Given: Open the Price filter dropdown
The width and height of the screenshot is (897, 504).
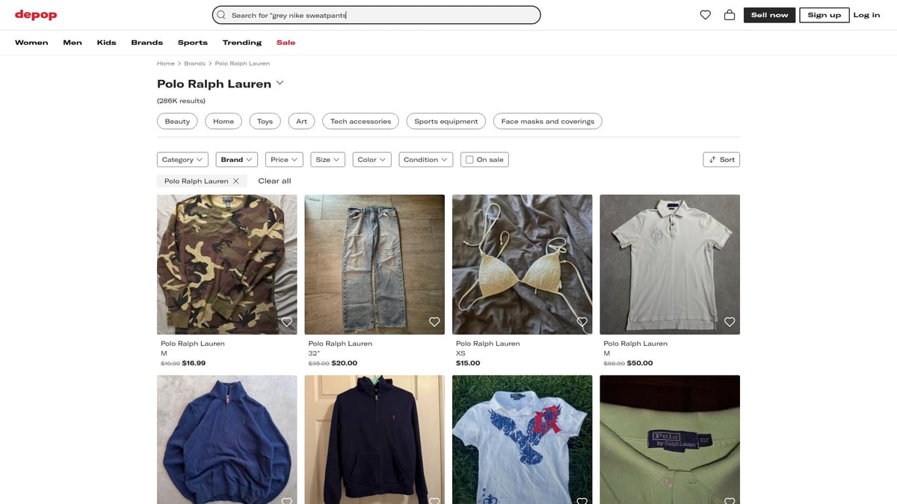Looking at the screenshot, I should (x=284, y=160).
